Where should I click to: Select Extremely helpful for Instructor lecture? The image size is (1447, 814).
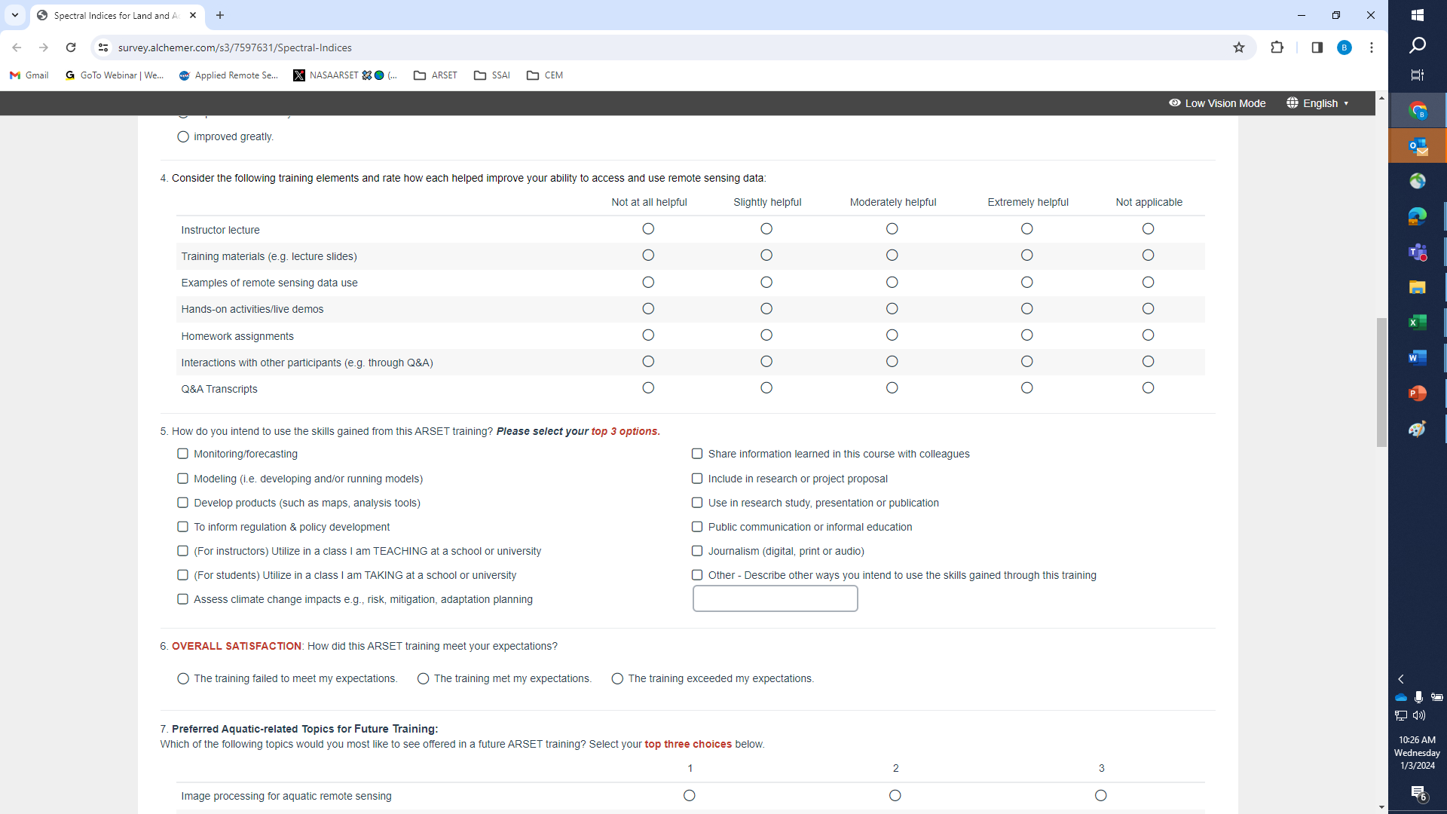tap(1026, 229)
